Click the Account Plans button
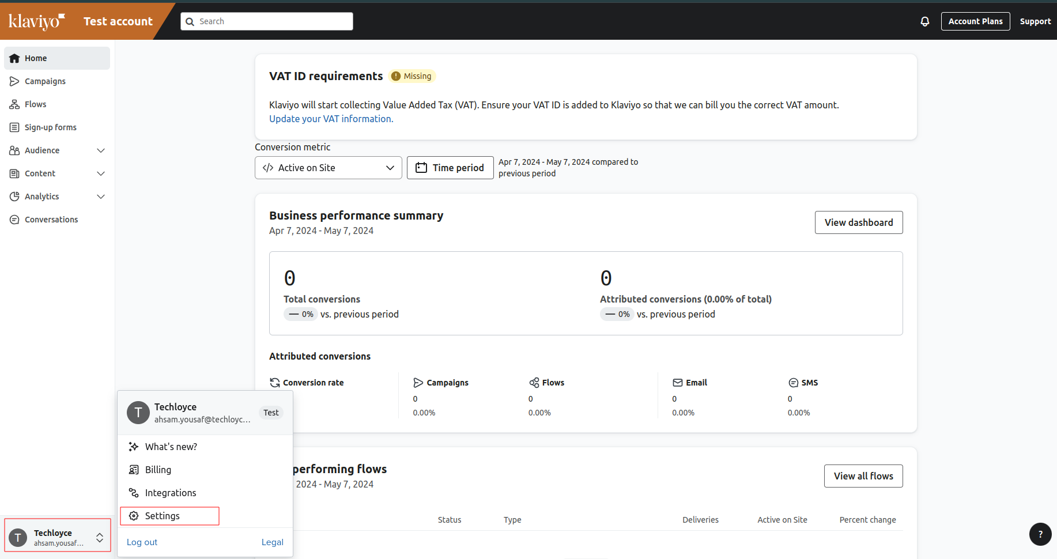The image size is (1057, 559). click(x=975, y=21)
